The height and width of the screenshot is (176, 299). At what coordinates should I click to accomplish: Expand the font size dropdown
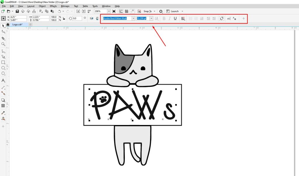tap(151, 18)
